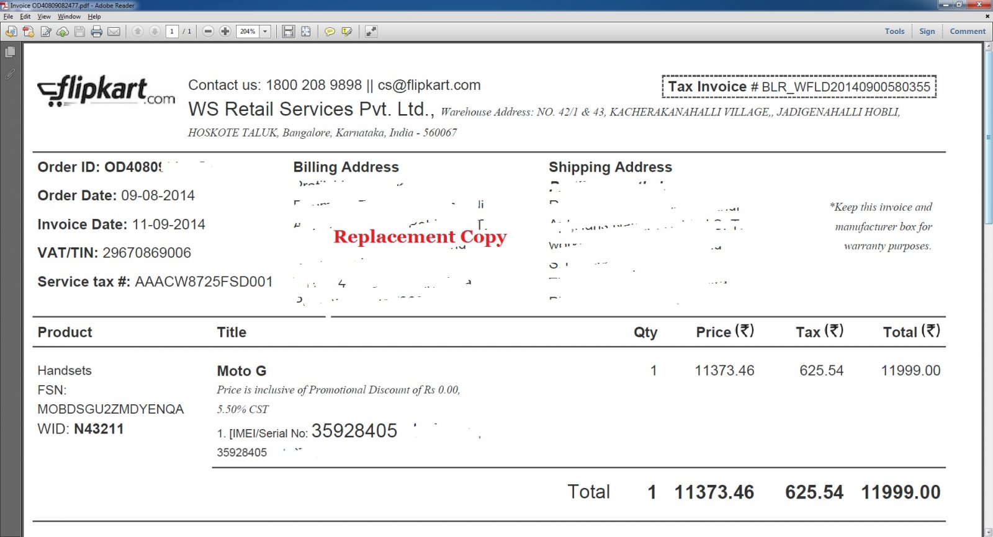The height and width of the screenshot is (537, 993).
Task: Click the scrollbar up arrow
Action: click(988, 47)
